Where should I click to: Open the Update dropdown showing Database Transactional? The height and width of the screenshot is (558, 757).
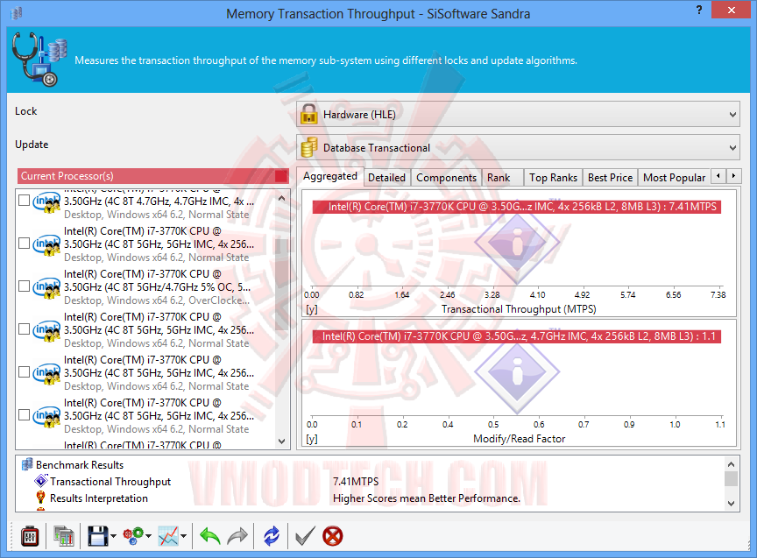point(518,148)
